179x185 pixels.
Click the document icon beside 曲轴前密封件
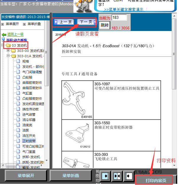pos(18,82)
